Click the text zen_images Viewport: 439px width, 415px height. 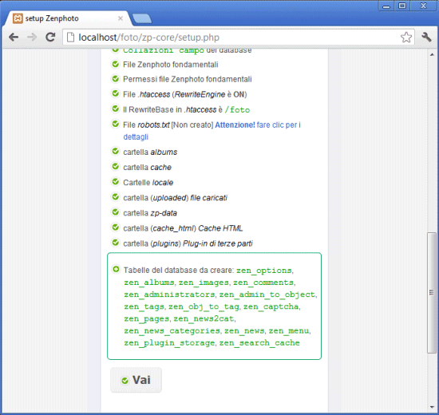(204, 283)
